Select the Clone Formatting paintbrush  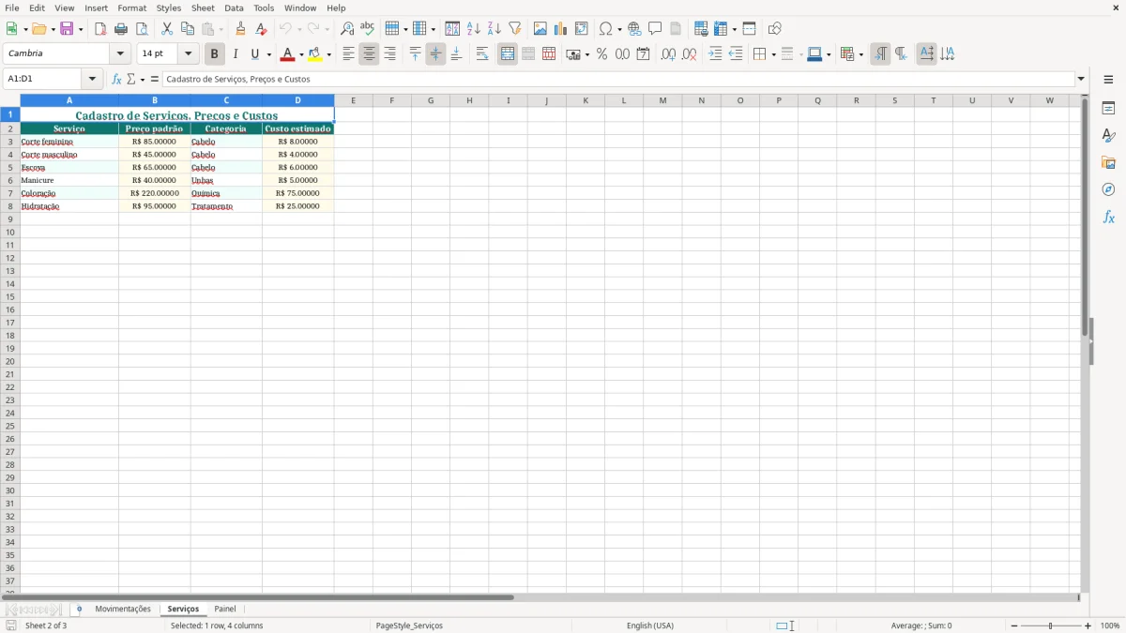click(240, 29)
